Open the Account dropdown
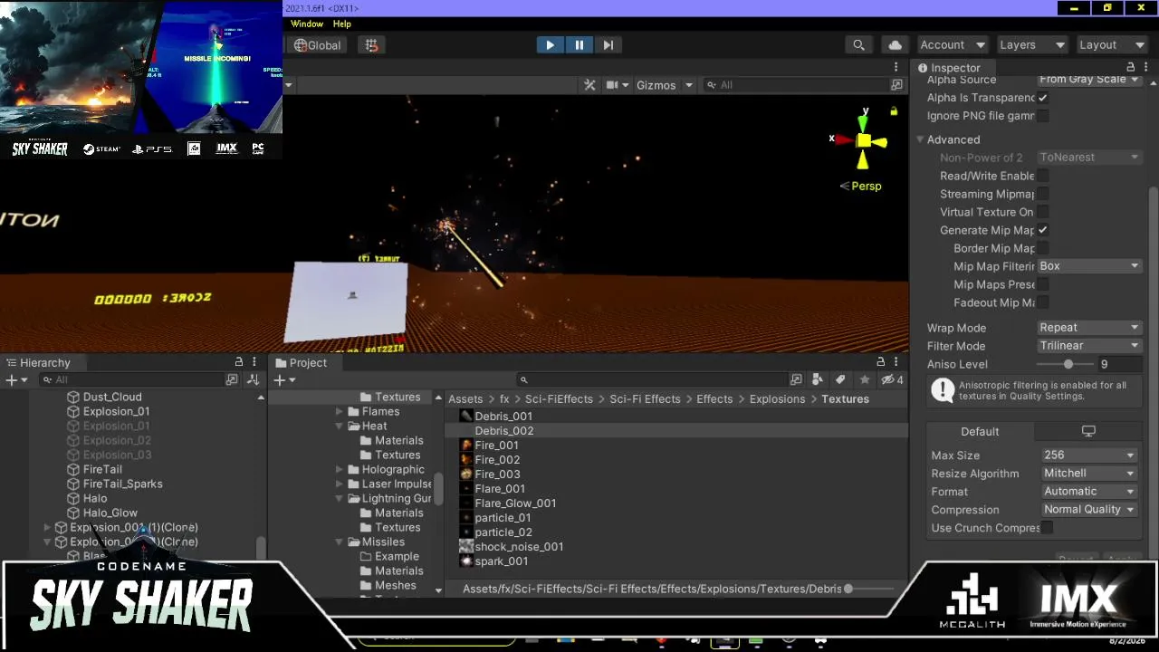Screen dimensions: 1159x652 [952, 44]
